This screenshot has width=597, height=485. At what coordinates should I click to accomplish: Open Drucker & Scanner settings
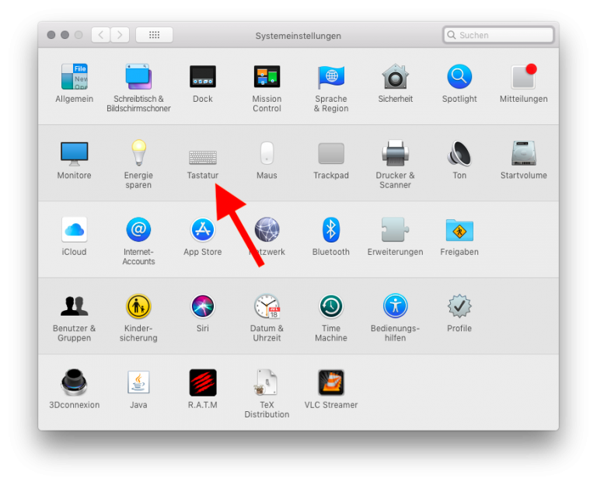pyautogui.click(x=395, y=153)
